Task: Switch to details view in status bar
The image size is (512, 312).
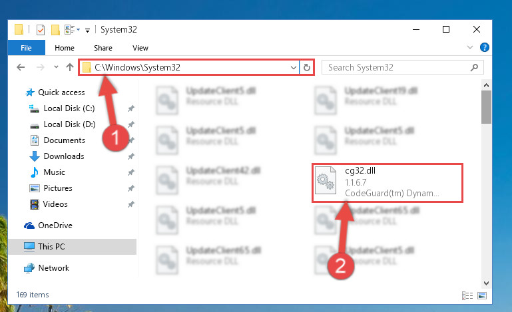Action: point(467,295)
